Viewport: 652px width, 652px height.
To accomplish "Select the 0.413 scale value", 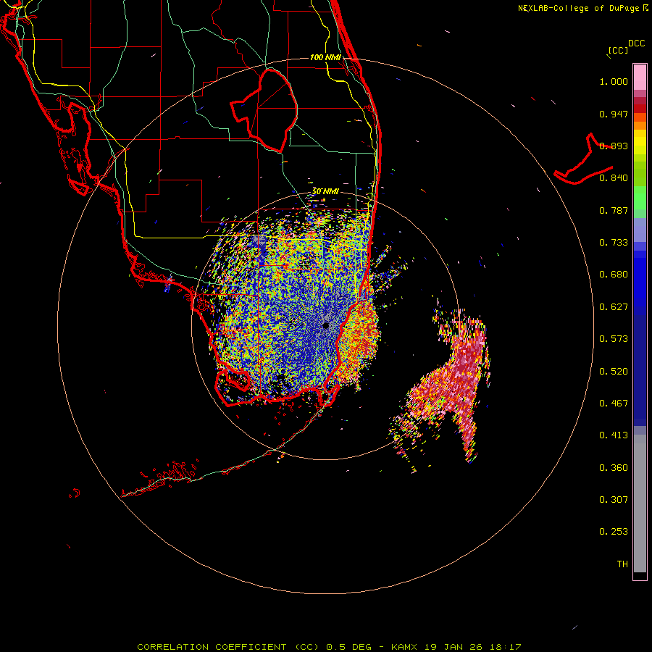I will click(x=614, y=435).
